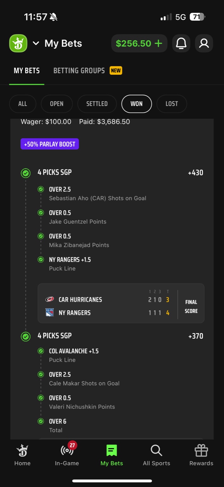
Task: Collapse the first 4 Picks SGP +430
Action: click(x=54, y=172)
